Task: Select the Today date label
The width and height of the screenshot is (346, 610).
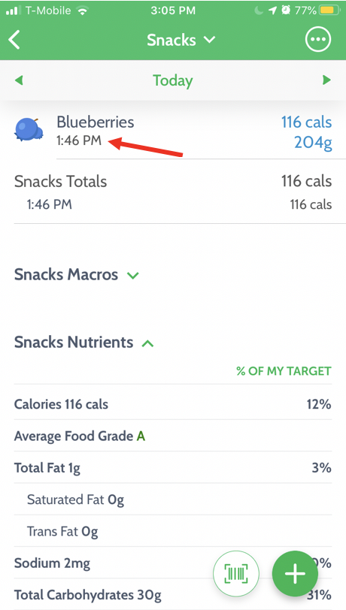Action: point(172,80)
